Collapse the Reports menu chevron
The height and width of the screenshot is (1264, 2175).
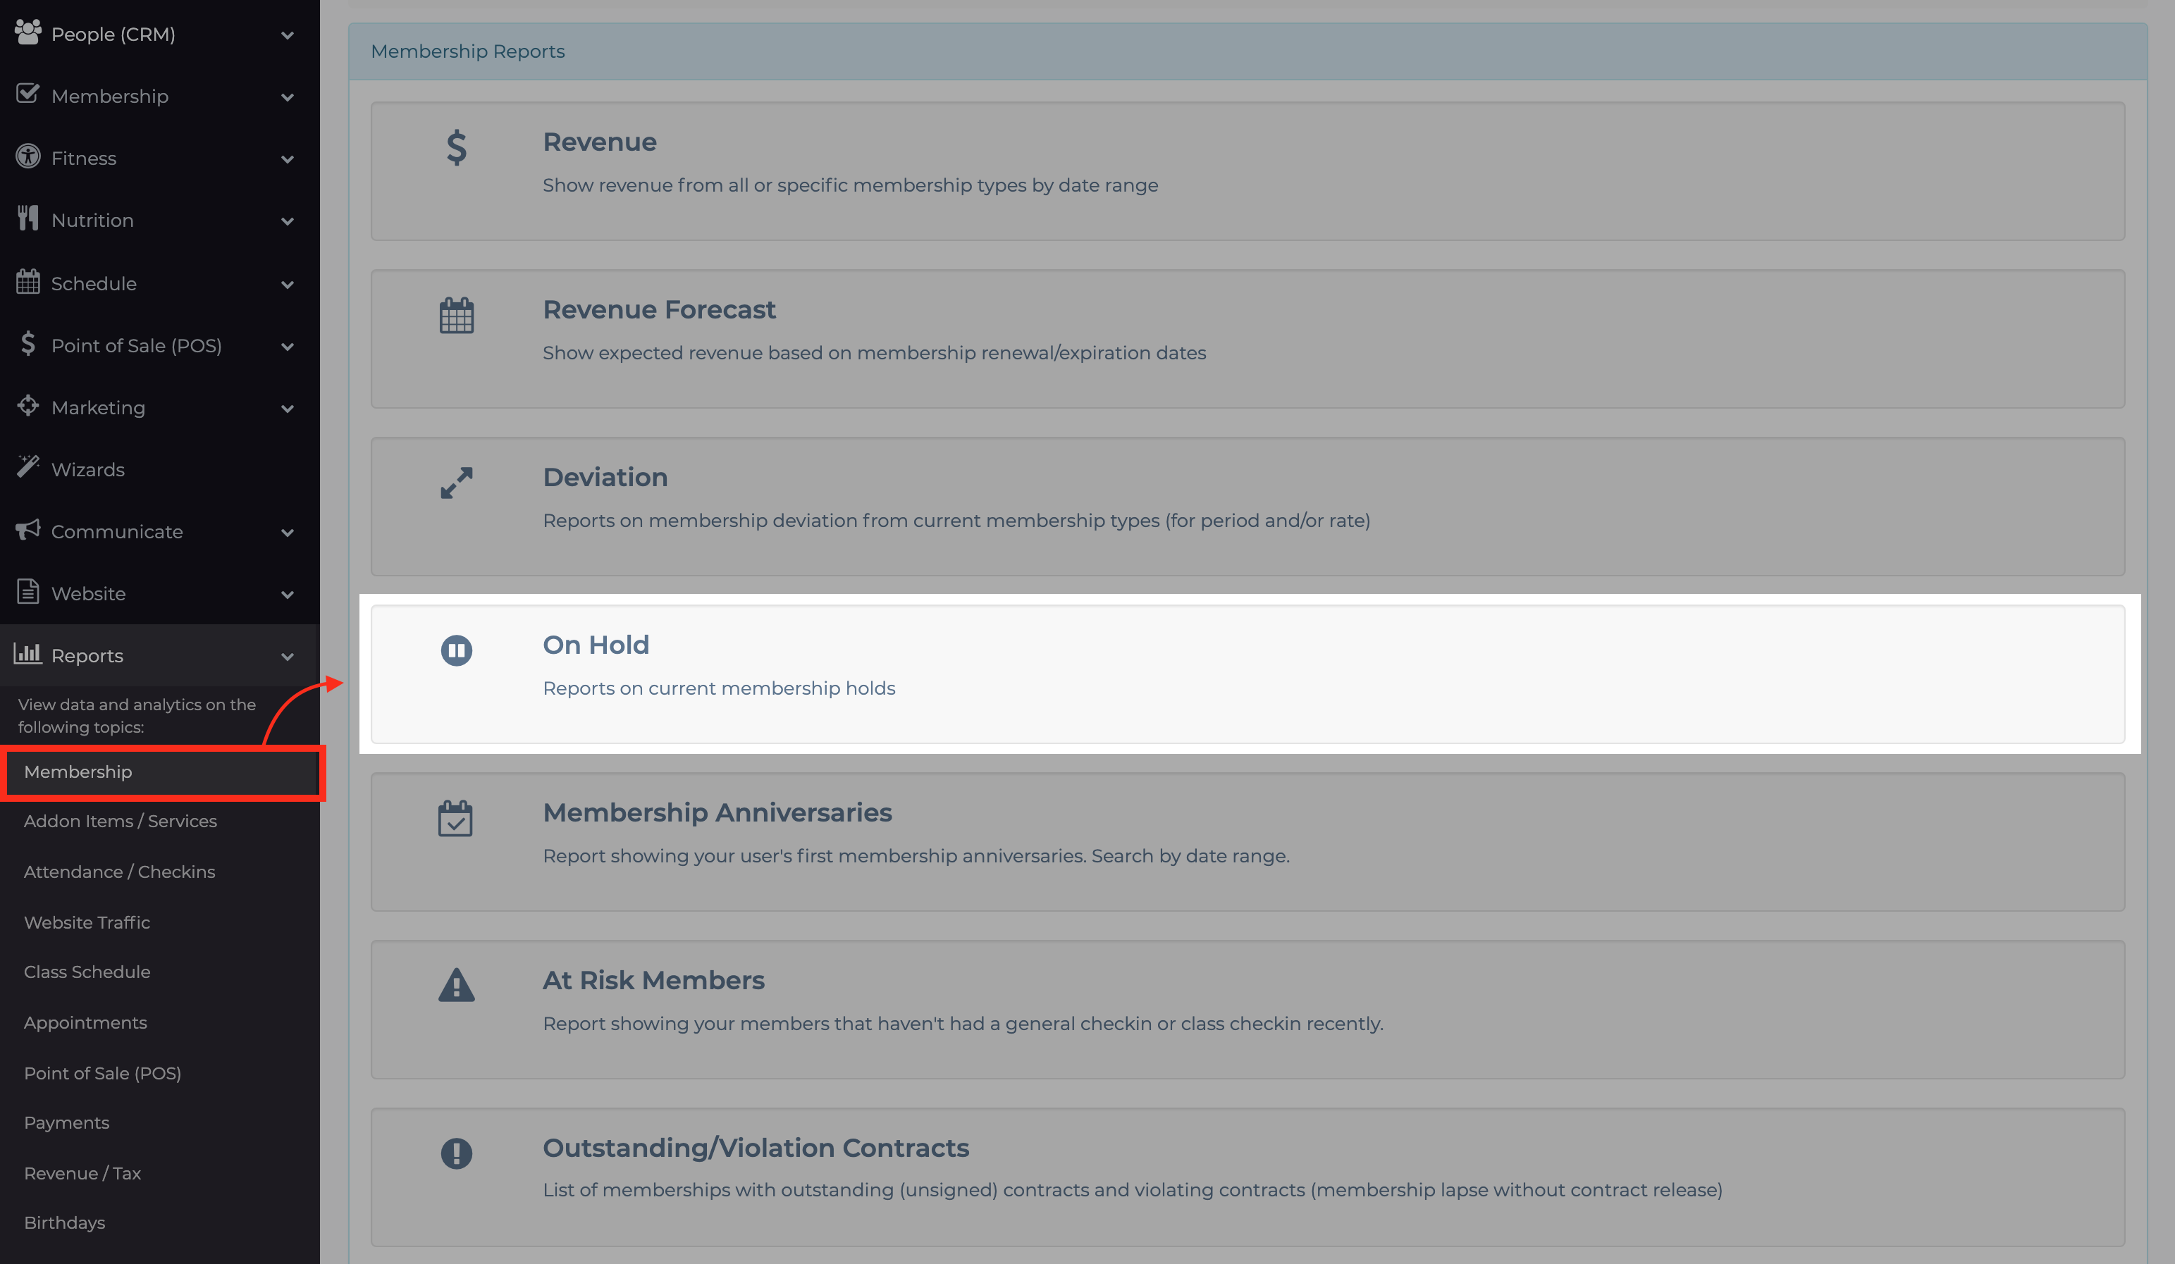click(288, 657)
